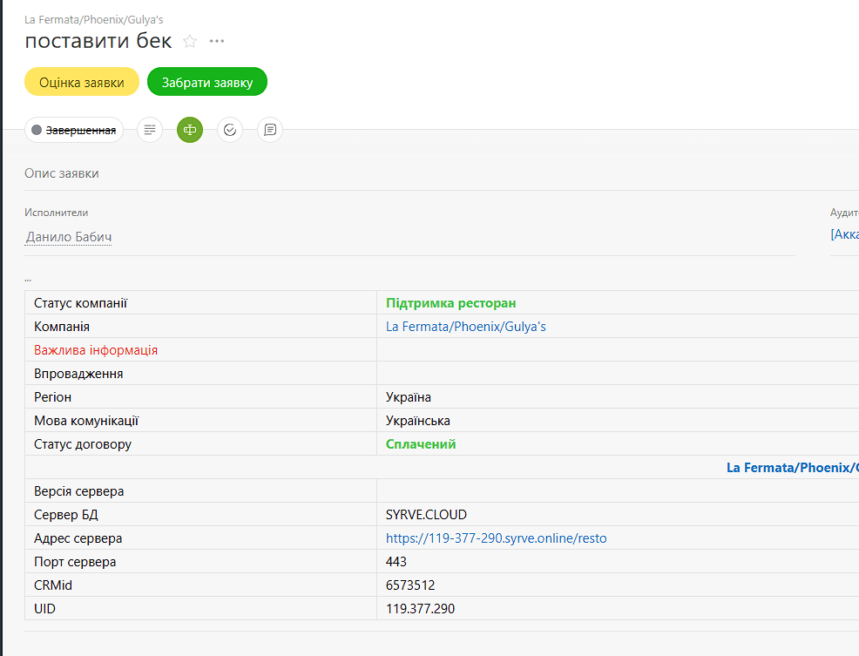
Task: Open the checklist circle-check icon
Action: pos(230,130)
